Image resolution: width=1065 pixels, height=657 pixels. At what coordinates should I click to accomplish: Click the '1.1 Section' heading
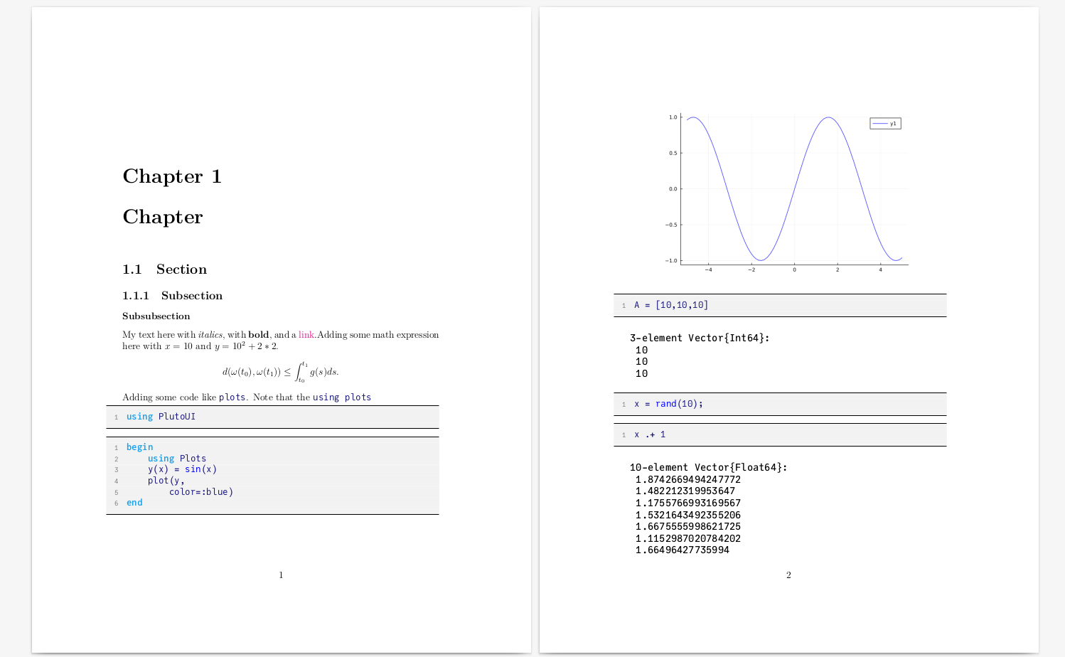164,269
